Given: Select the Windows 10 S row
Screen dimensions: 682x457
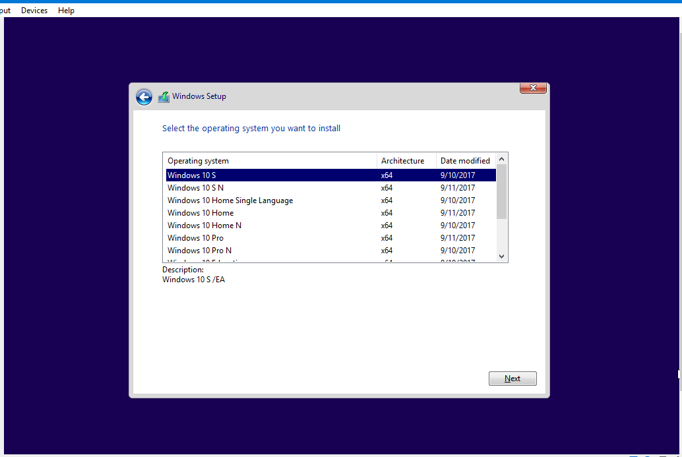Looking at the screenshot, I should pos(330,175).
